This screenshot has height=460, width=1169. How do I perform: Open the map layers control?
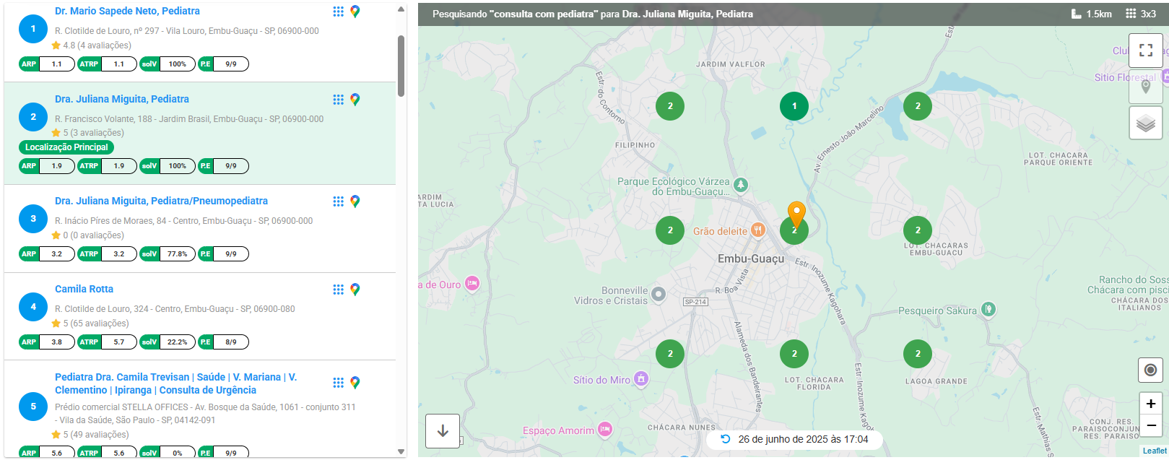[1145, 123]
